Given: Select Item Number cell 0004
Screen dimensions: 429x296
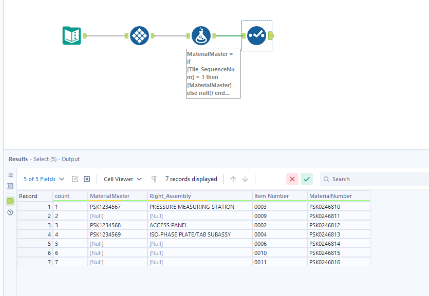Looking at the screenshot, I should (279, 234).
